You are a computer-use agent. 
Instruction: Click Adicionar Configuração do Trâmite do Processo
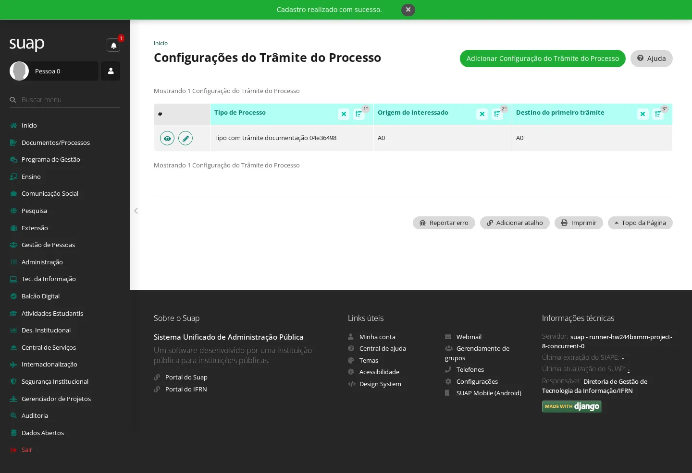pyautogui.click(x=543, y=59)
